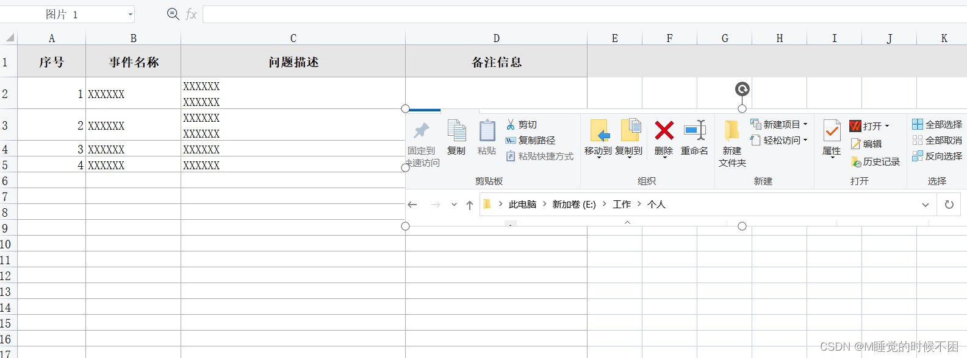This screenshot has height=358, width=967.
Task: Open the recent locations dropdown chevron
Action: click(454, 205)
